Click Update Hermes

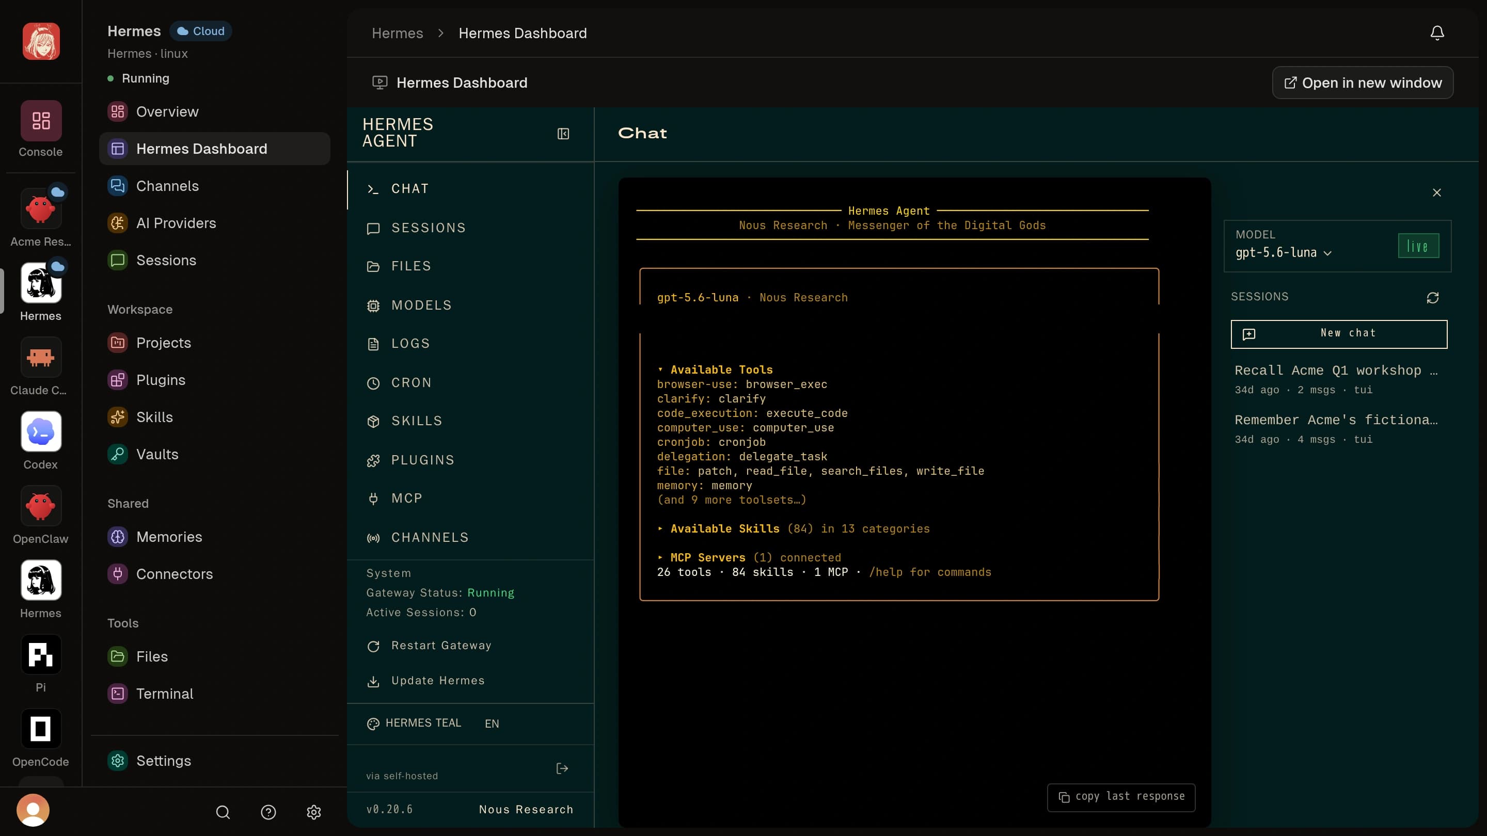426,681
